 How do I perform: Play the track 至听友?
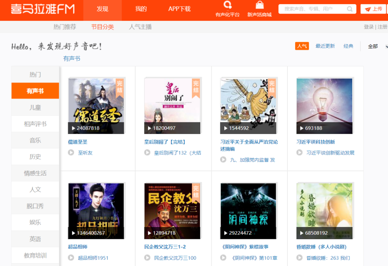[71, 152]
